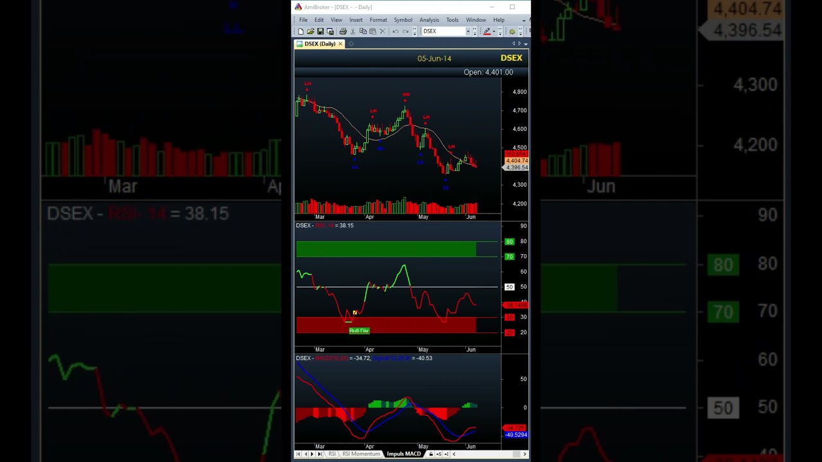The height and width of the screenshot is (462, 822).
Task: Go to last sheet tab arrow
Action: point(320,454)
